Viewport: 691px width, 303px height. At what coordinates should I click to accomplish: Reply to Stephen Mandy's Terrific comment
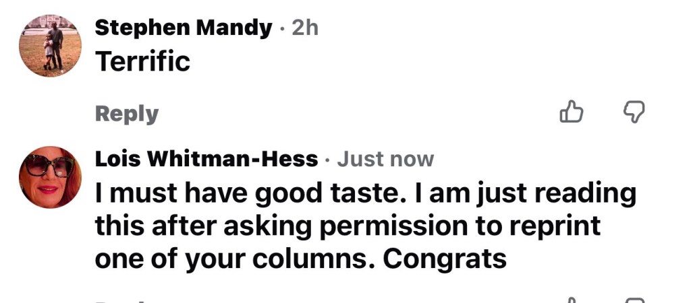(x=126, y=114)
